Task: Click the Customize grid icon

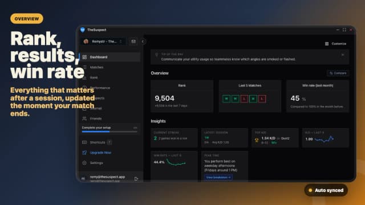Action: pos(327,44)
